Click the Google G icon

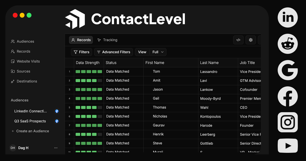point(288,70)
